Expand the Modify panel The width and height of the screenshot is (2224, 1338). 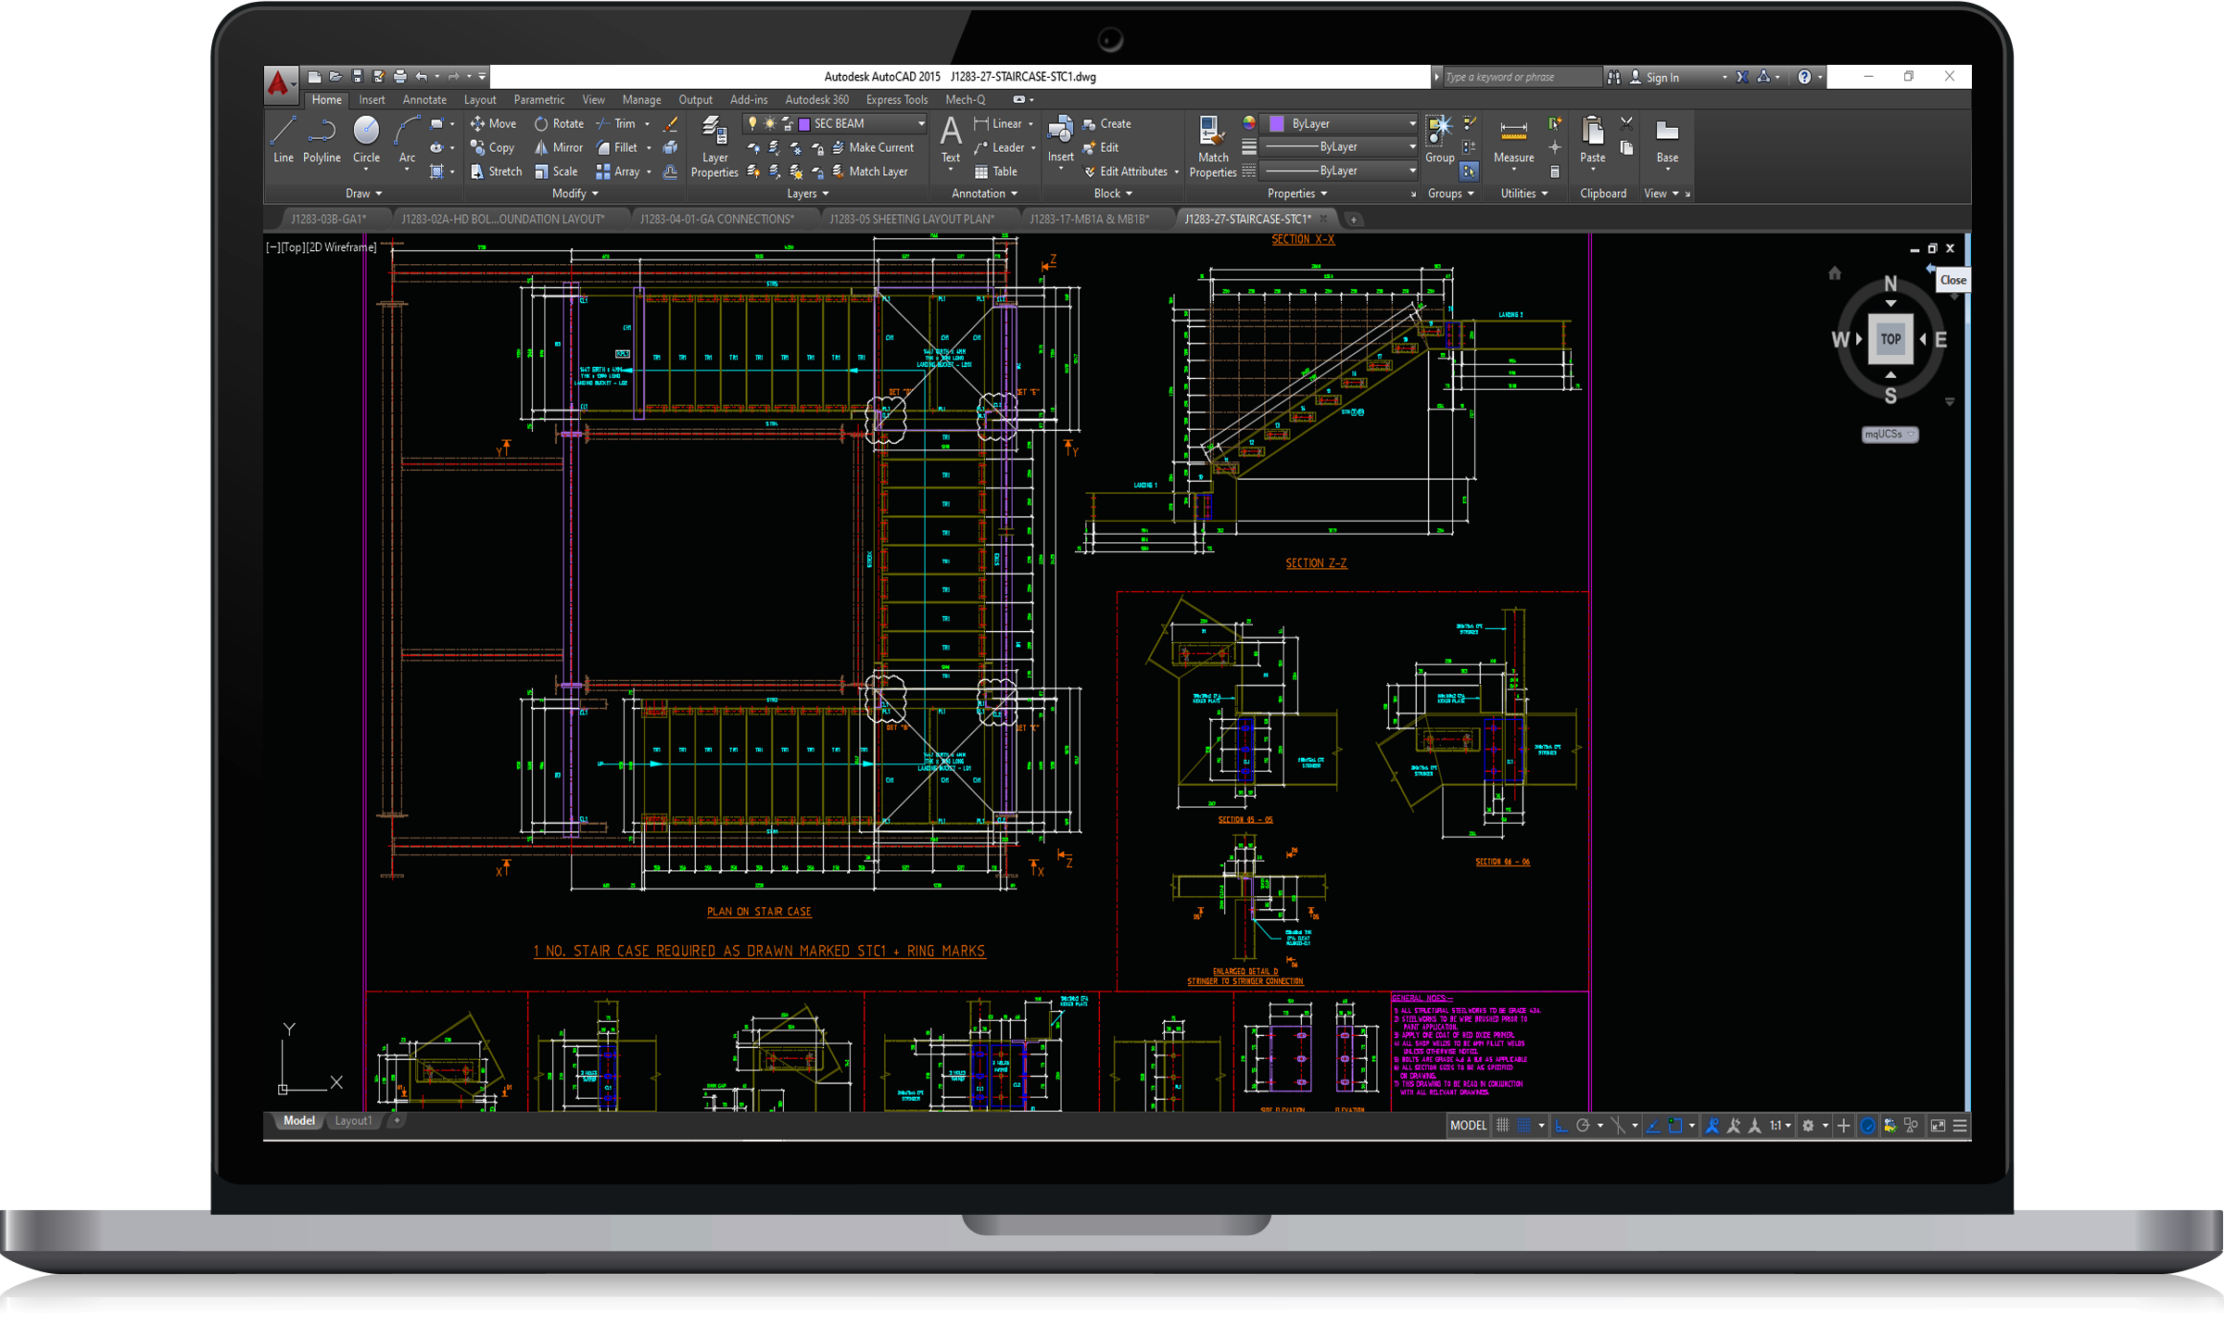coord(575,194)
